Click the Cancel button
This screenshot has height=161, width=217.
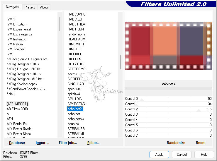(x=182, y=154)
